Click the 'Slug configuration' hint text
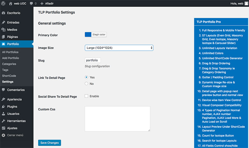 point(97,66)
